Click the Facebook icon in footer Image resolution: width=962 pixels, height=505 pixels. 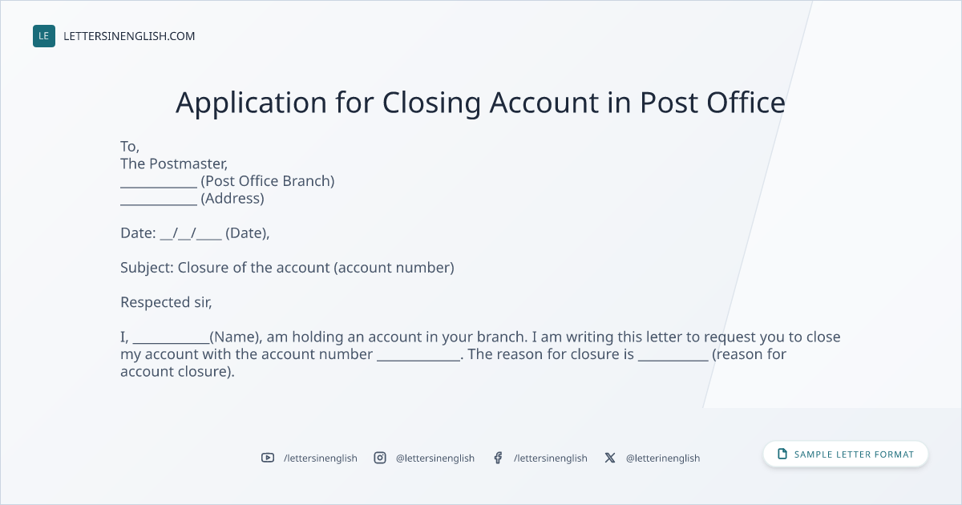(x=498, y=458)
